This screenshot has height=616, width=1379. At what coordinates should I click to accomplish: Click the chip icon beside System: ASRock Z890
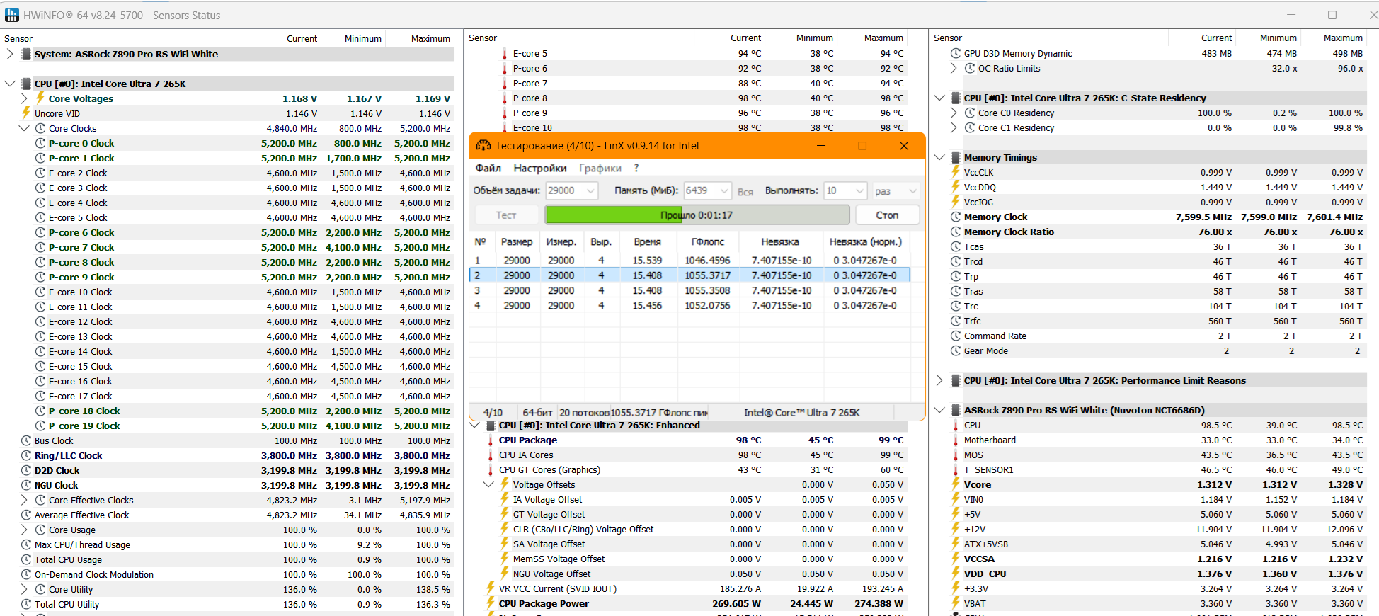tap(26, 54)
